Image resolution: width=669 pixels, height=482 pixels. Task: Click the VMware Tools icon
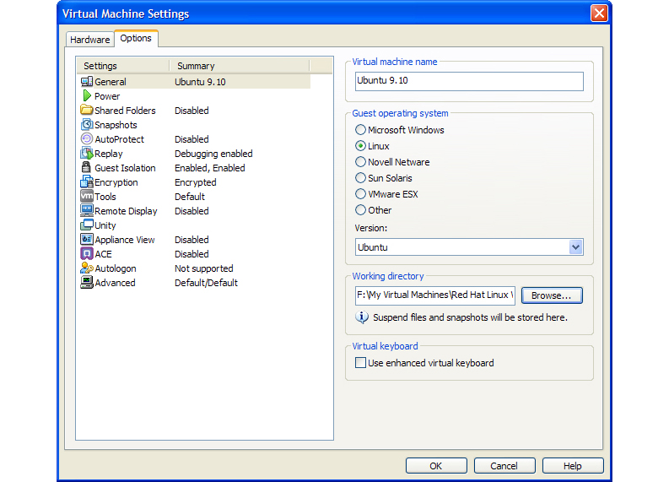[x=87, y=196]
